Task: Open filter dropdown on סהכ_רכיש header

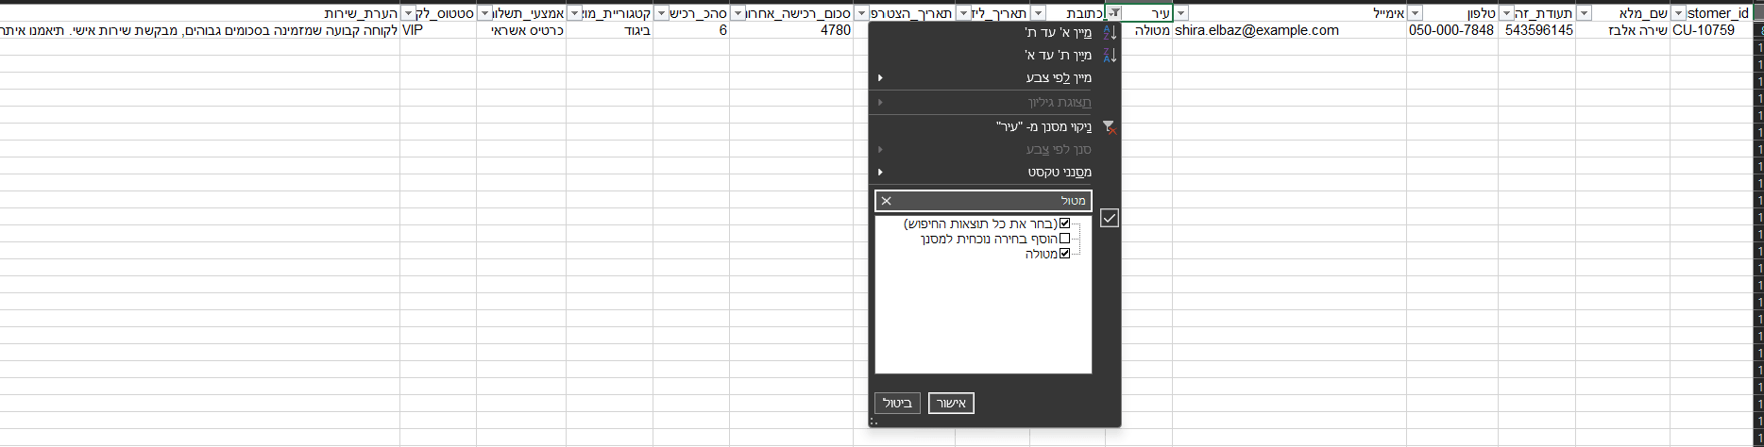Action: pos(661,13)
